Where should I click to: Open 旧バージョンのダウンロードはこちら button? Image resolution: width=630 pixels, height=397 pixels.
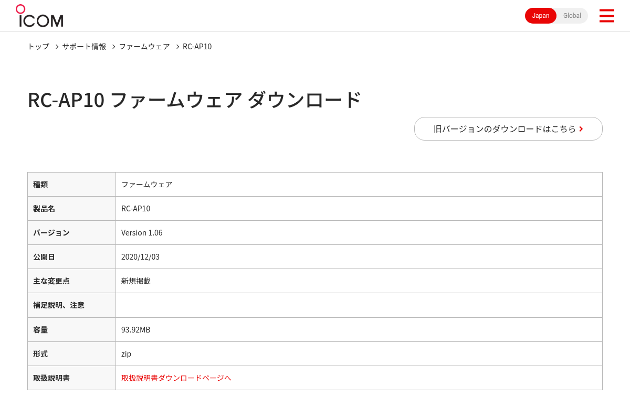(x=508, y=128)
